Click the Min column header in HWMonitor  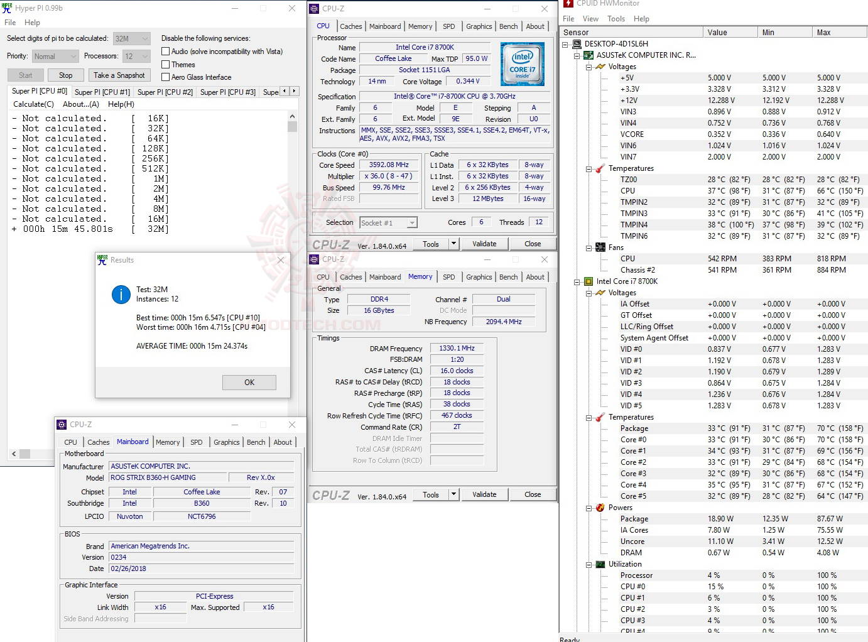(x=785, y=32)
